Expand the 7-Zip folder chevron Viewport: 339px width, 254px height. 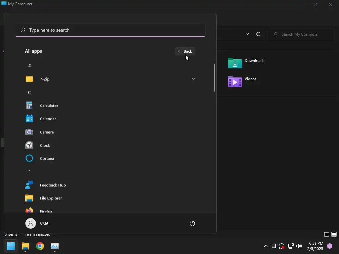click(193, 79)
